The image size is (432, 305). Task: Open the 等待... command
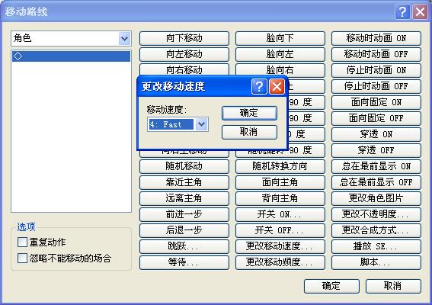tap(184, 262)
